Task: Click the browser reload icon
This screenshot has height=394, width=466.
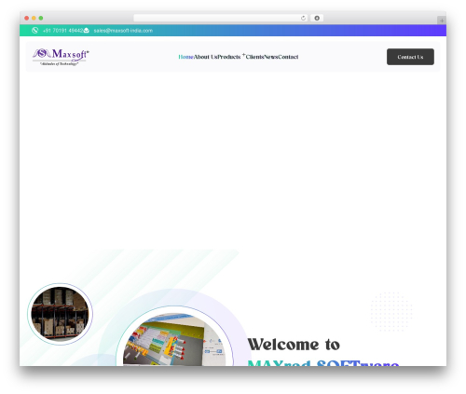Action: [x=303, y=18]
